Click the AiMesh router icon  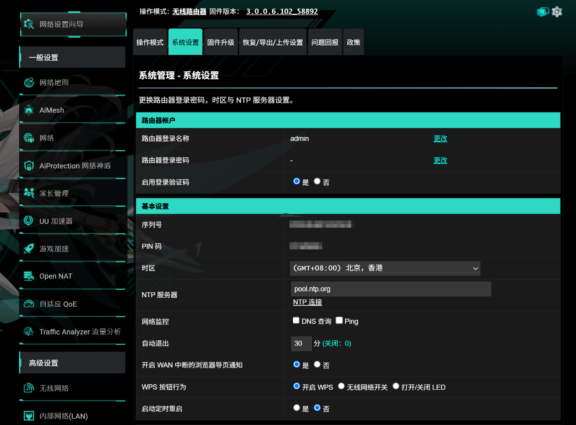[29, 110]
